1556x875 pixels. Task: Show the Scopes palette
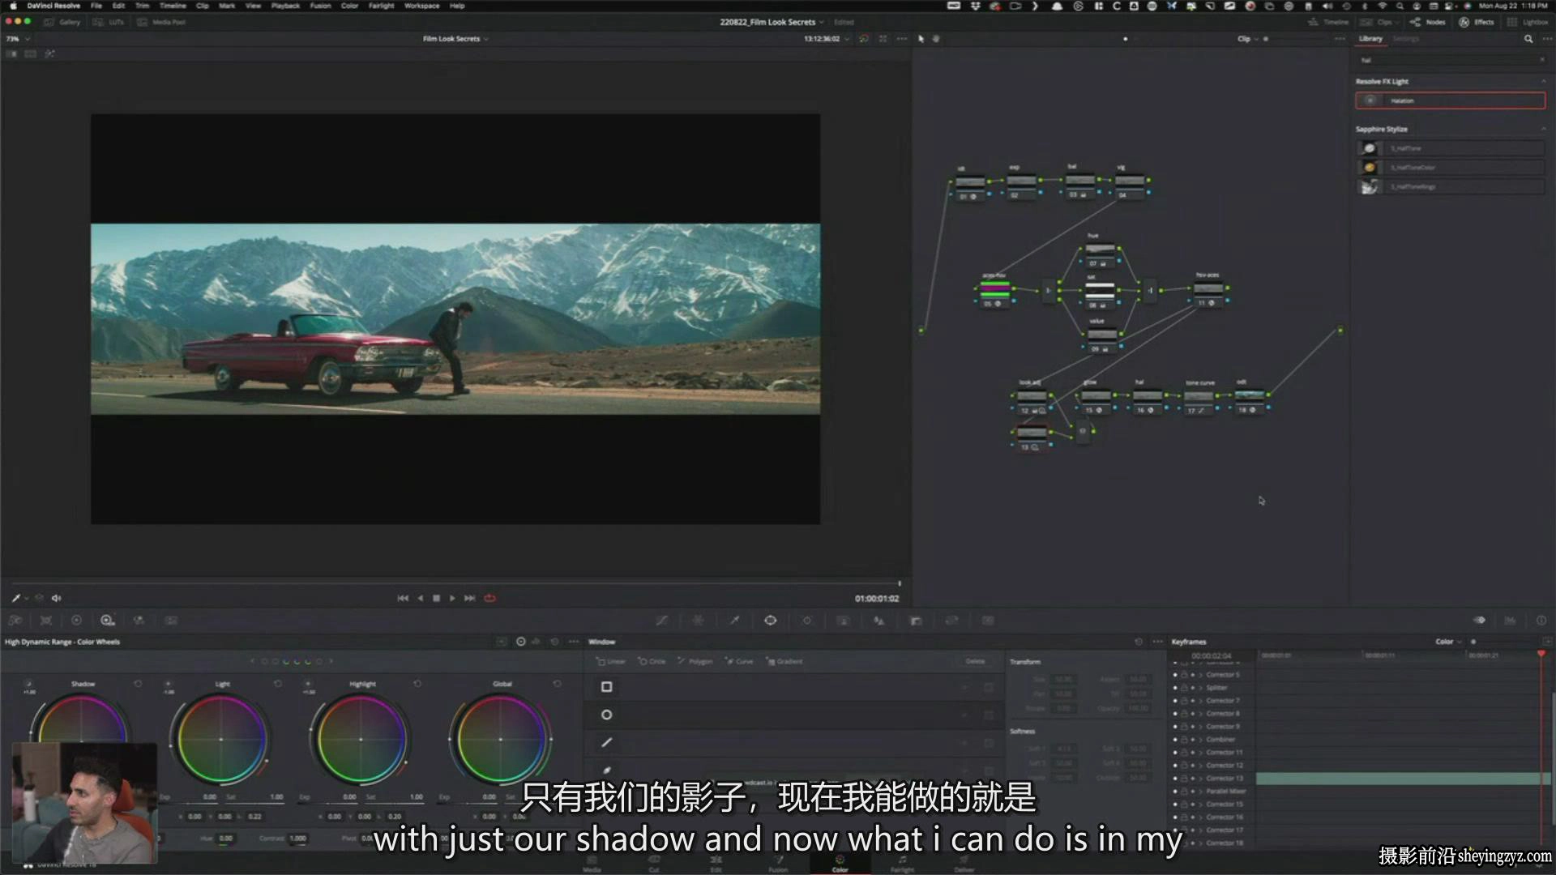[1510, 621]
